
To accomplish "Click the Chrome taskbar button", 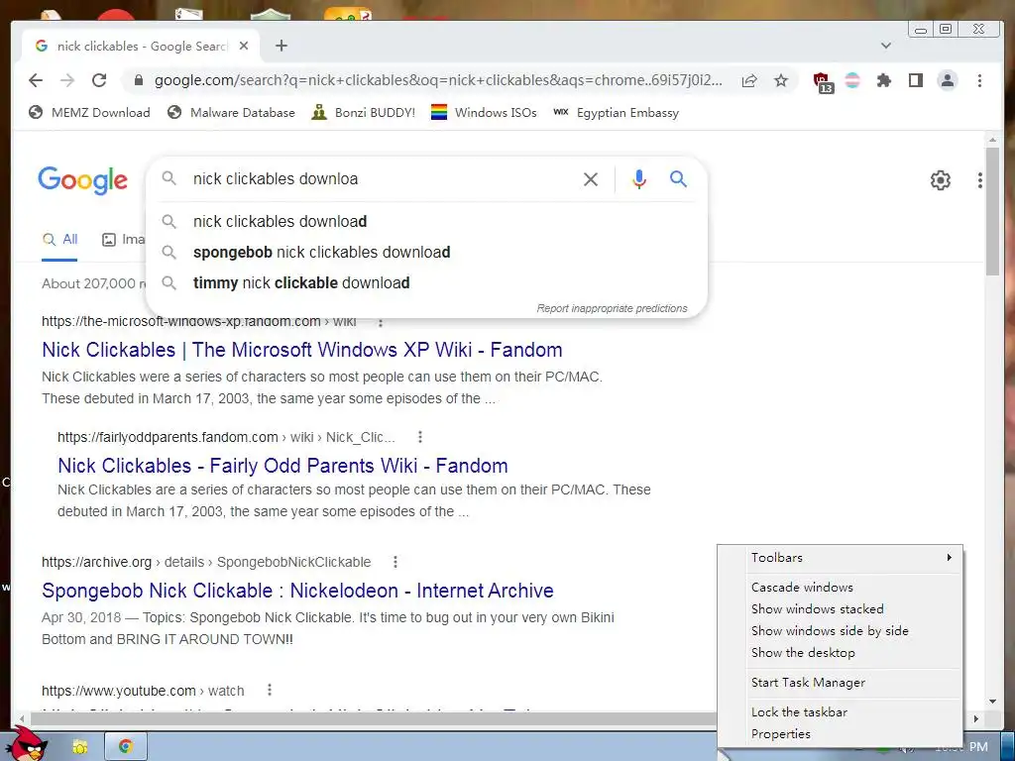I will 126,747.
